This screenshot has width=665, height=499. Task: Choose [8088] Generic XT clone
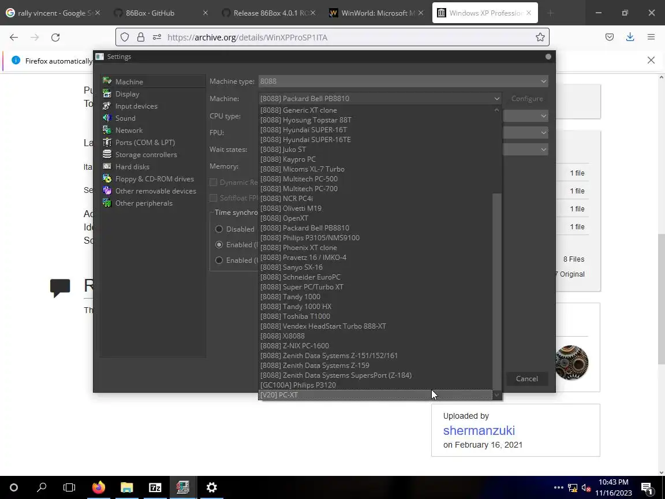[375, 110]
